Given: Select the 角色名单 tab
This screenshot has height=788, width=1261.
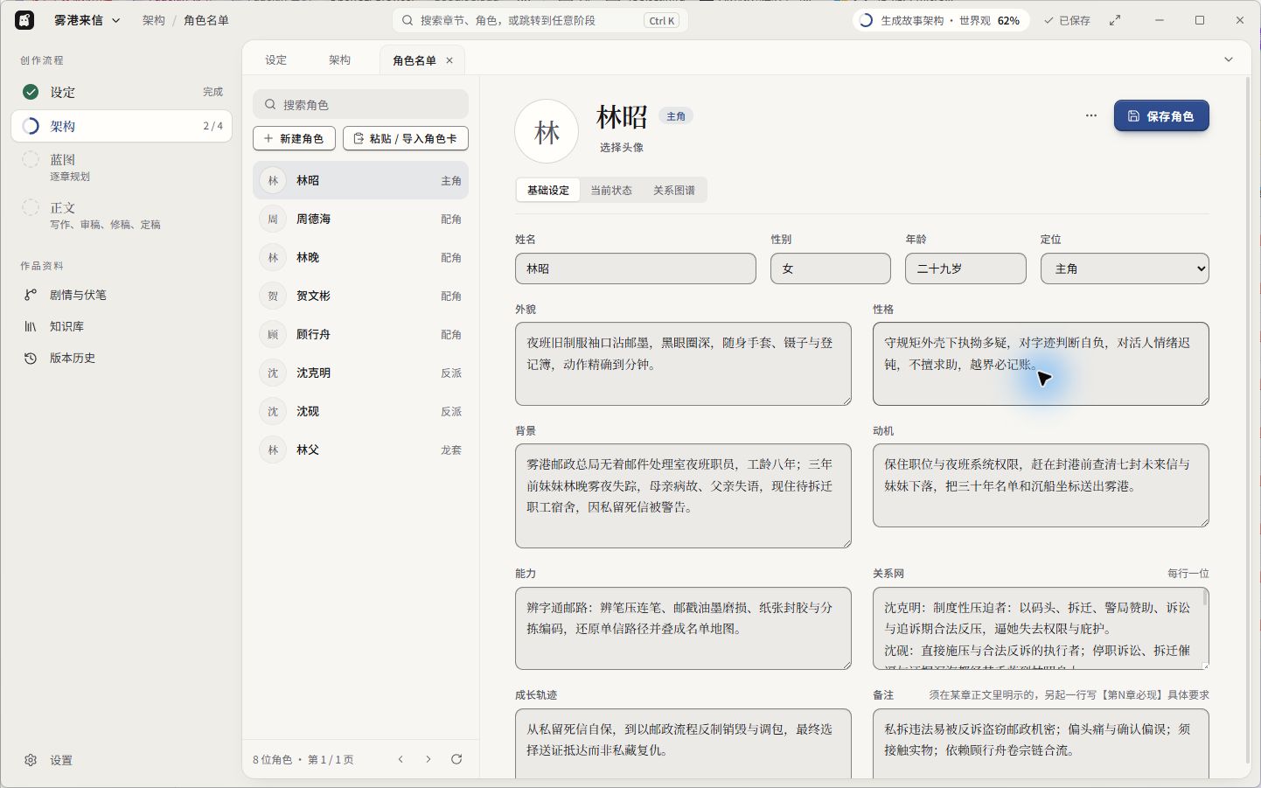Looking at the screenshot, I should point(415,60).
